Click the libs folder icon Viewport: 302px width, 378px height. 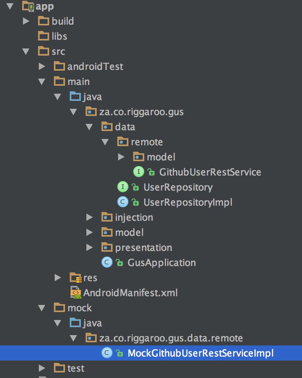[x=44, y=36]
